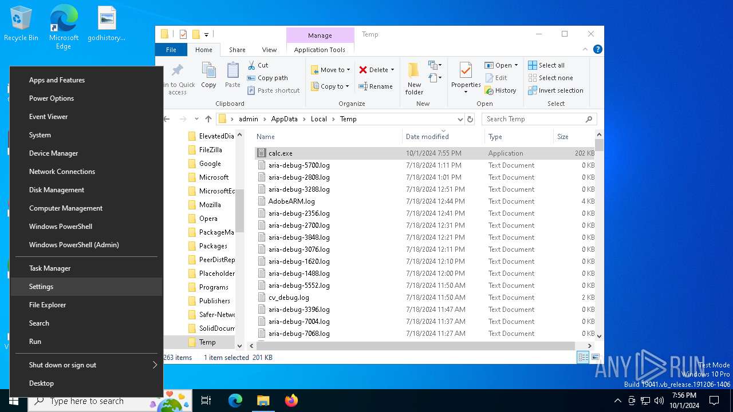Screen dimensions: 733x412
Task: Click Delete red X icon
Action: (363, 70)
